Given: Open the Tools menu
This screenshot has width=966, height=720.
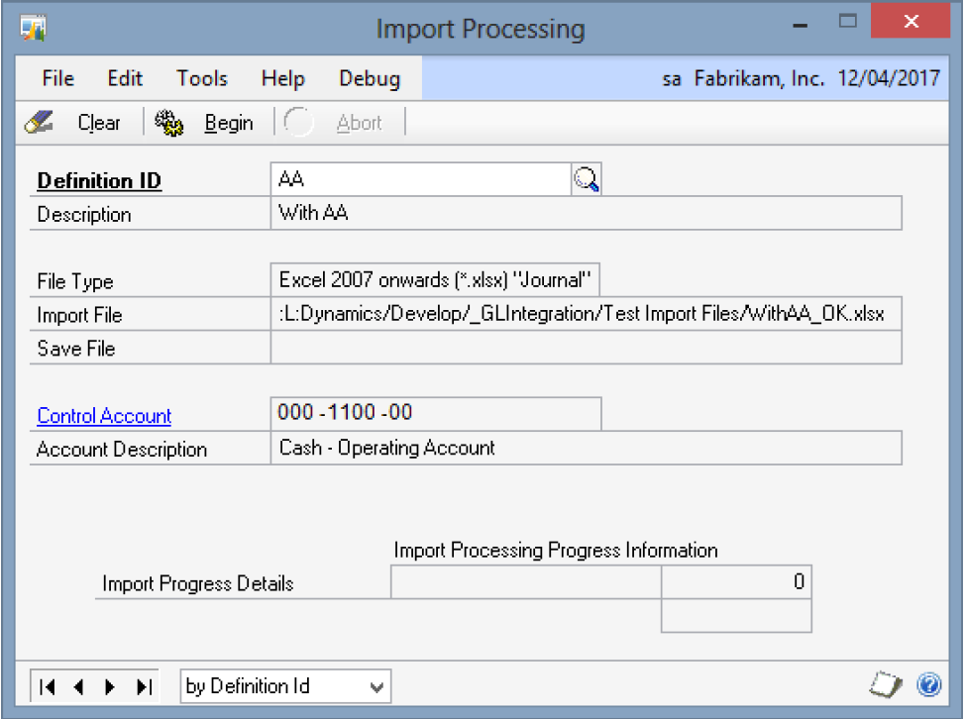Looking at the screenshot, I should tap(202, 79).
